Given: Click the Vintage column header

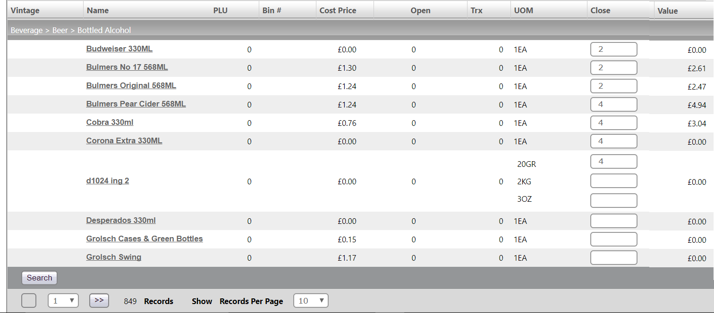Looking at the screenshot, I should tap(25, 10).
